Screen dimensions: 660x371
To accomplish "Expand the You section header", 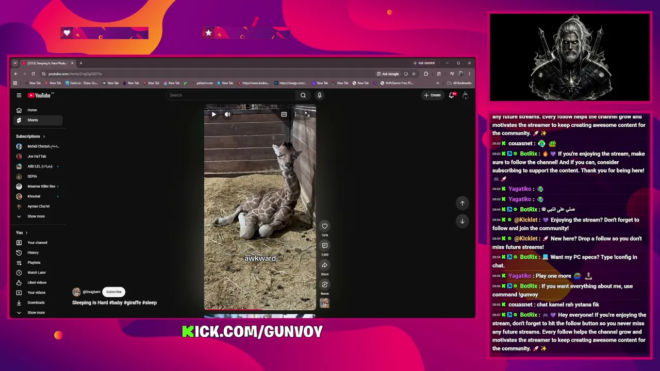I will [x=22, y=233].
